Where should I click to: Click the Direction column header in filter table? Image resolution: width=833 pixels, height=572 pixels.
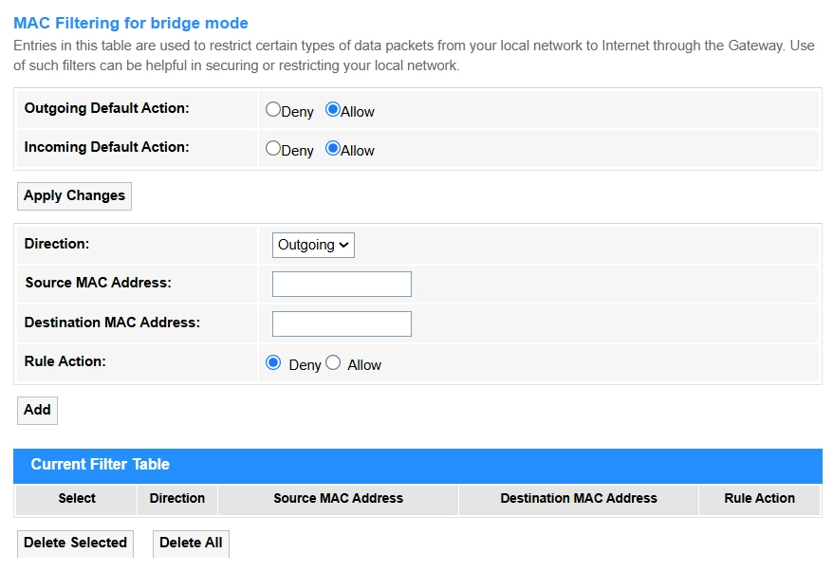pos(177,498)
